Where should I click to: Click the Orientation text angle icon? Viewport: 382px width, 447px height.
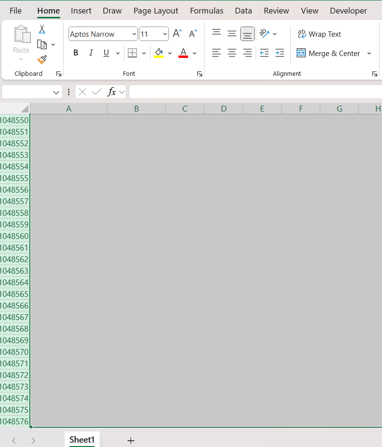(x=264, y=34)
